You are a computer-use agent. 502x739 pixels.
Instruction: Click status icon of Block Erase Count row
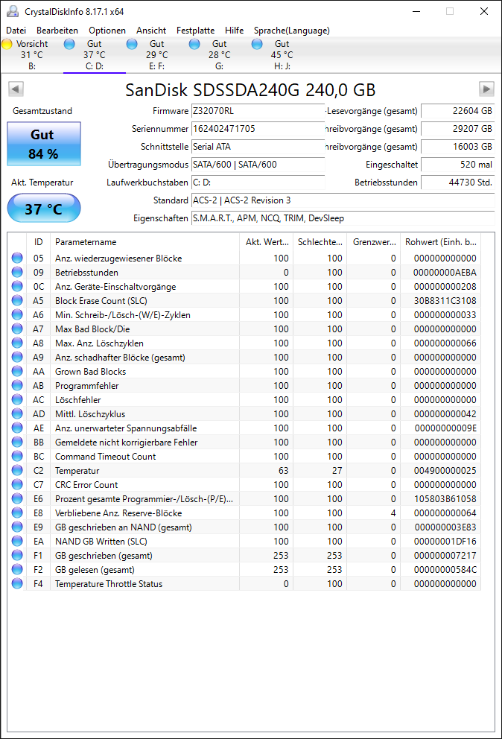tap(17, 300)
